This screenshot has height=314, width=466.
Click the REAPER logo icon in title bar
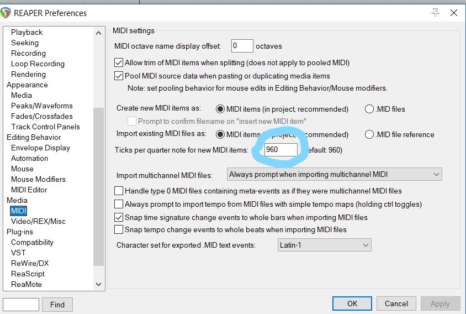point(6,13)
